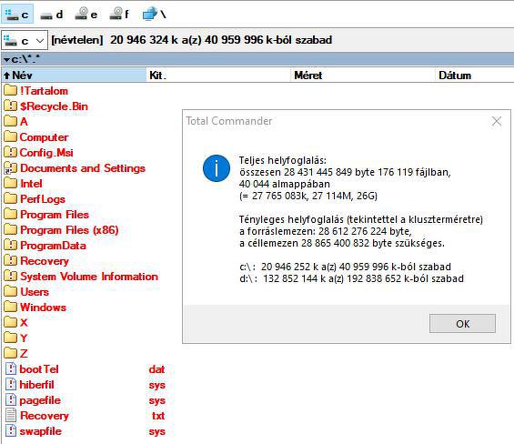
Task: Select the Recovery folder icon
Action: (x=11, y=260)
